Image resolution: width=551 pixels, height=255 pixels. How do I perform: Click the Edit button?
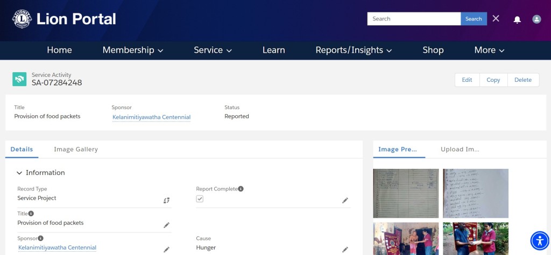point(467,80)
